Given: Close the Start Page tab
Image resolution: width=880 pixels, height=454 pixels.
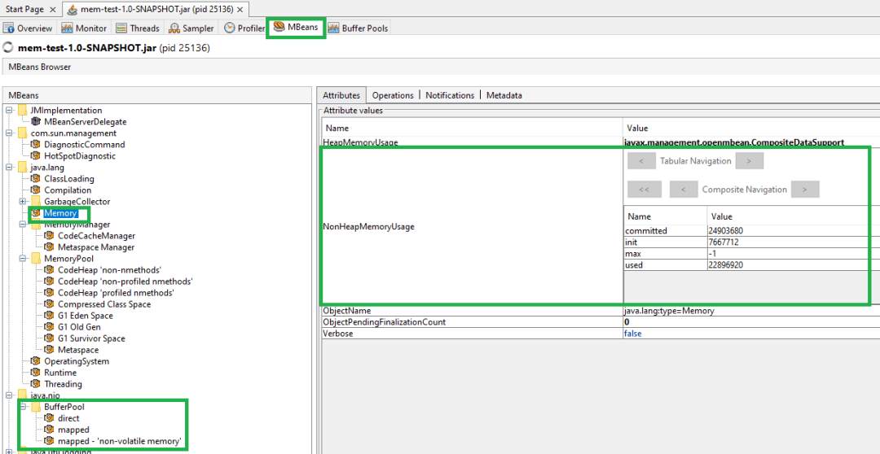Looking at the screenshot, I should [x=53, y=10].
